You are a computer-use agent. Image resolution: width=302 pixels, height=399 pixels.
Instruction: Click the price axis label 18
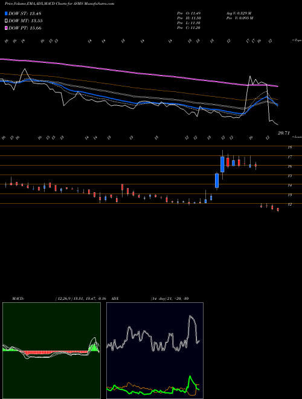[x=289, y=148]
